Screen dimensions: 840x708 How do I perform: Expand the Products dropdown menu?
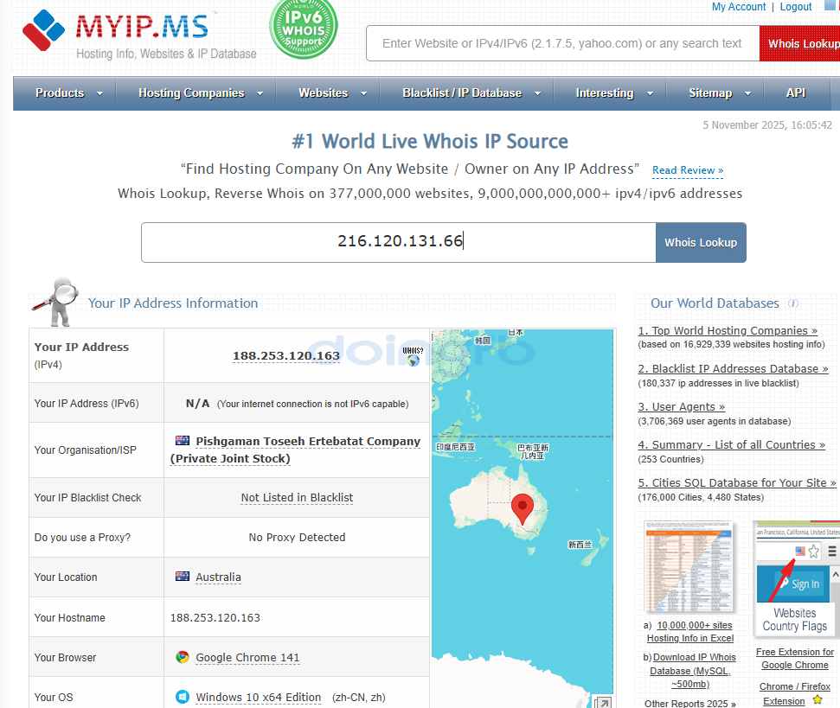[x=69, y=93]
